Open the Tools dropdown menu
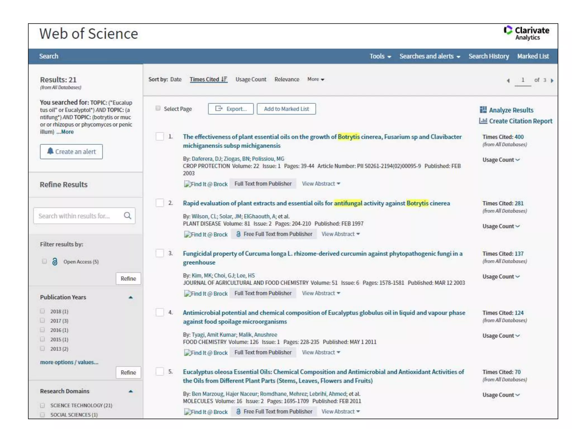This screenshot has height=429, width=572. pos(380,56)
